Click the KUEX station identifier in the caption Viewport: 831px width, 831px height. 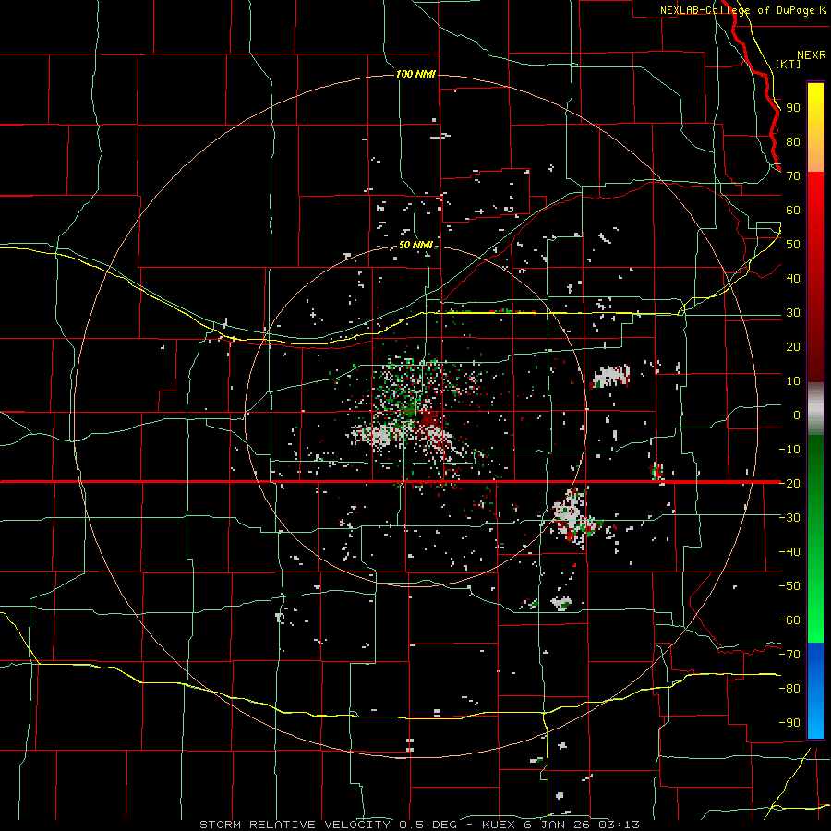tap(499, 825)
